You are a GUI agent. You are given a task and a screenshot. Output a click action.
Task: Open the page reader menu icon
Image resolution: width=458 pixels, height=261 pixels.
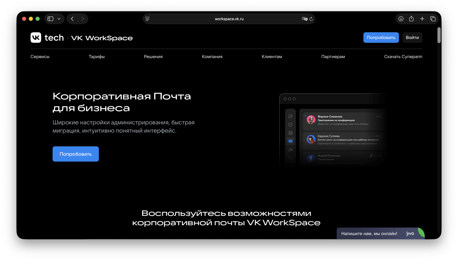point(147,19)
